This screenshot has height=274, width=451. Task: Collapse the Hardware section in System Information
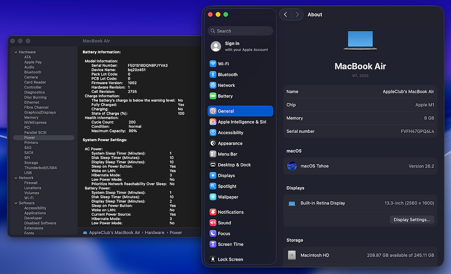coord(16,52)
